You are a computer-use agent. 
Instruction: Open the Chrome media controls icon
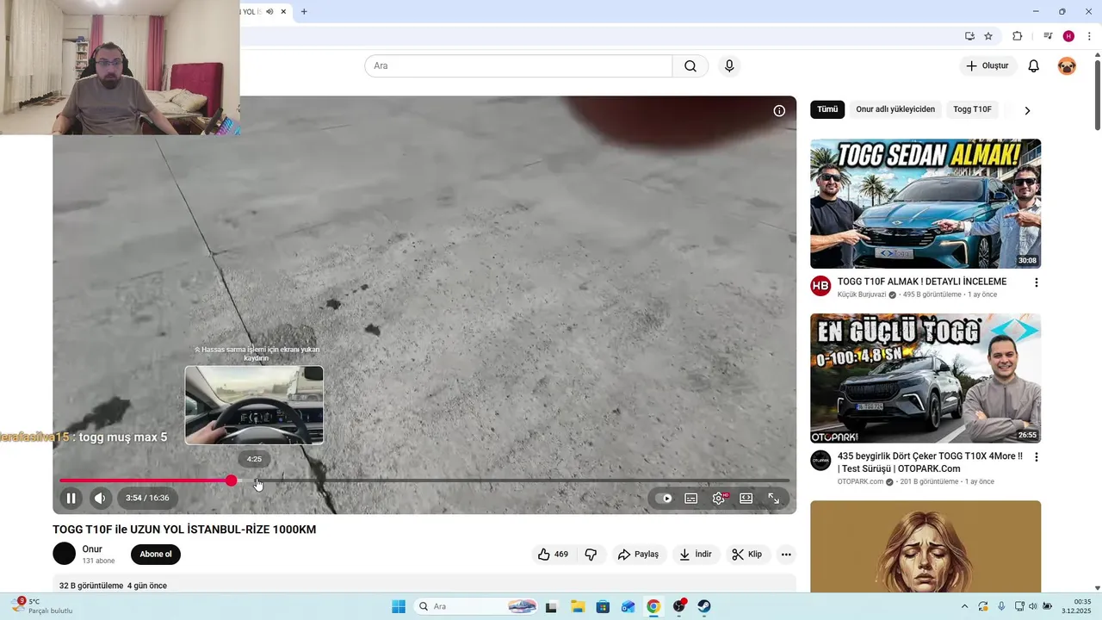pos(1048,36)
